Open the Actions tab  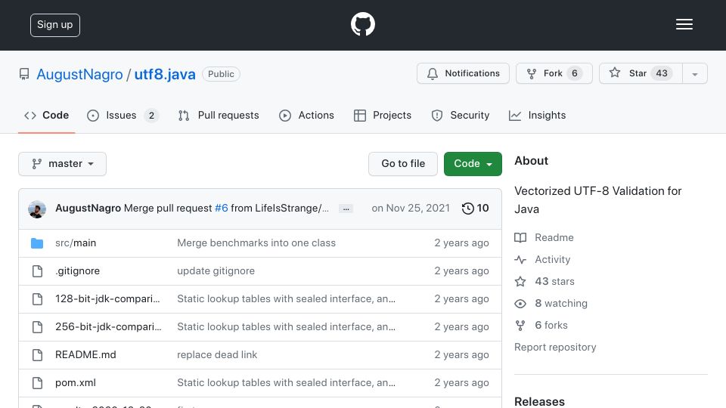(x=306, y=115)
